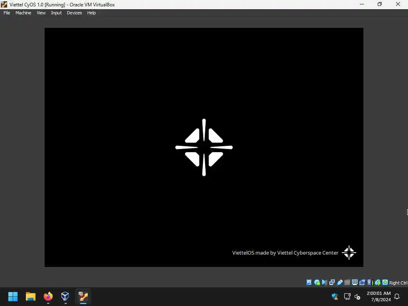Viewport: 408px width, 306px height.
Task: Open the Help menu
Action: 91,13
